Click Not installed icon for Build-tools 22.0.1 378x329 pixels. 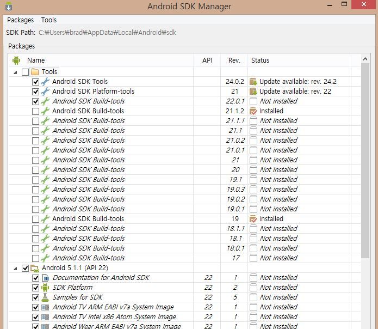coord(253,101)
